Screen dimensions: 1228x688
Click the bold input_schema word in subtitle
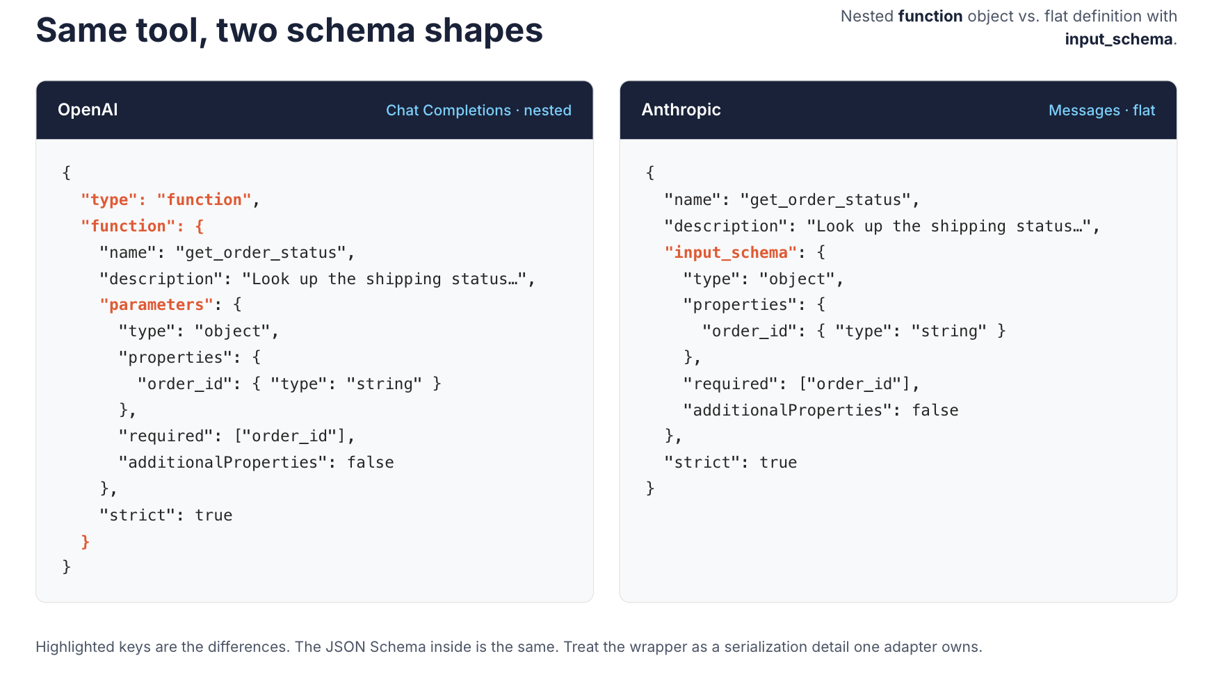(1118, 39)
